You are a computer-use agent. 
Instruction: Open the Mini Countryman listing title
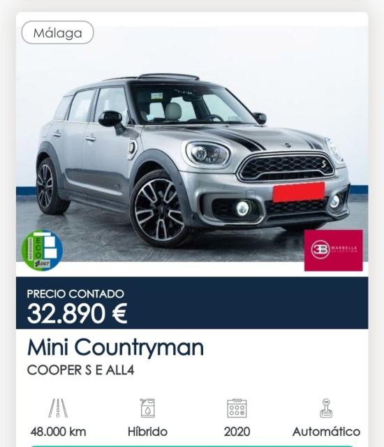(x=116, y=347)
